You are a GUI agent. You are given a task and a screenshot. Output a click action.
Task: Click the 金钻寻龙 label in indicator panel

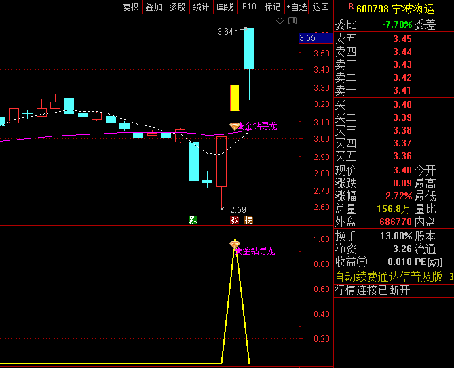pyautogui.click(x=259, y=251)
